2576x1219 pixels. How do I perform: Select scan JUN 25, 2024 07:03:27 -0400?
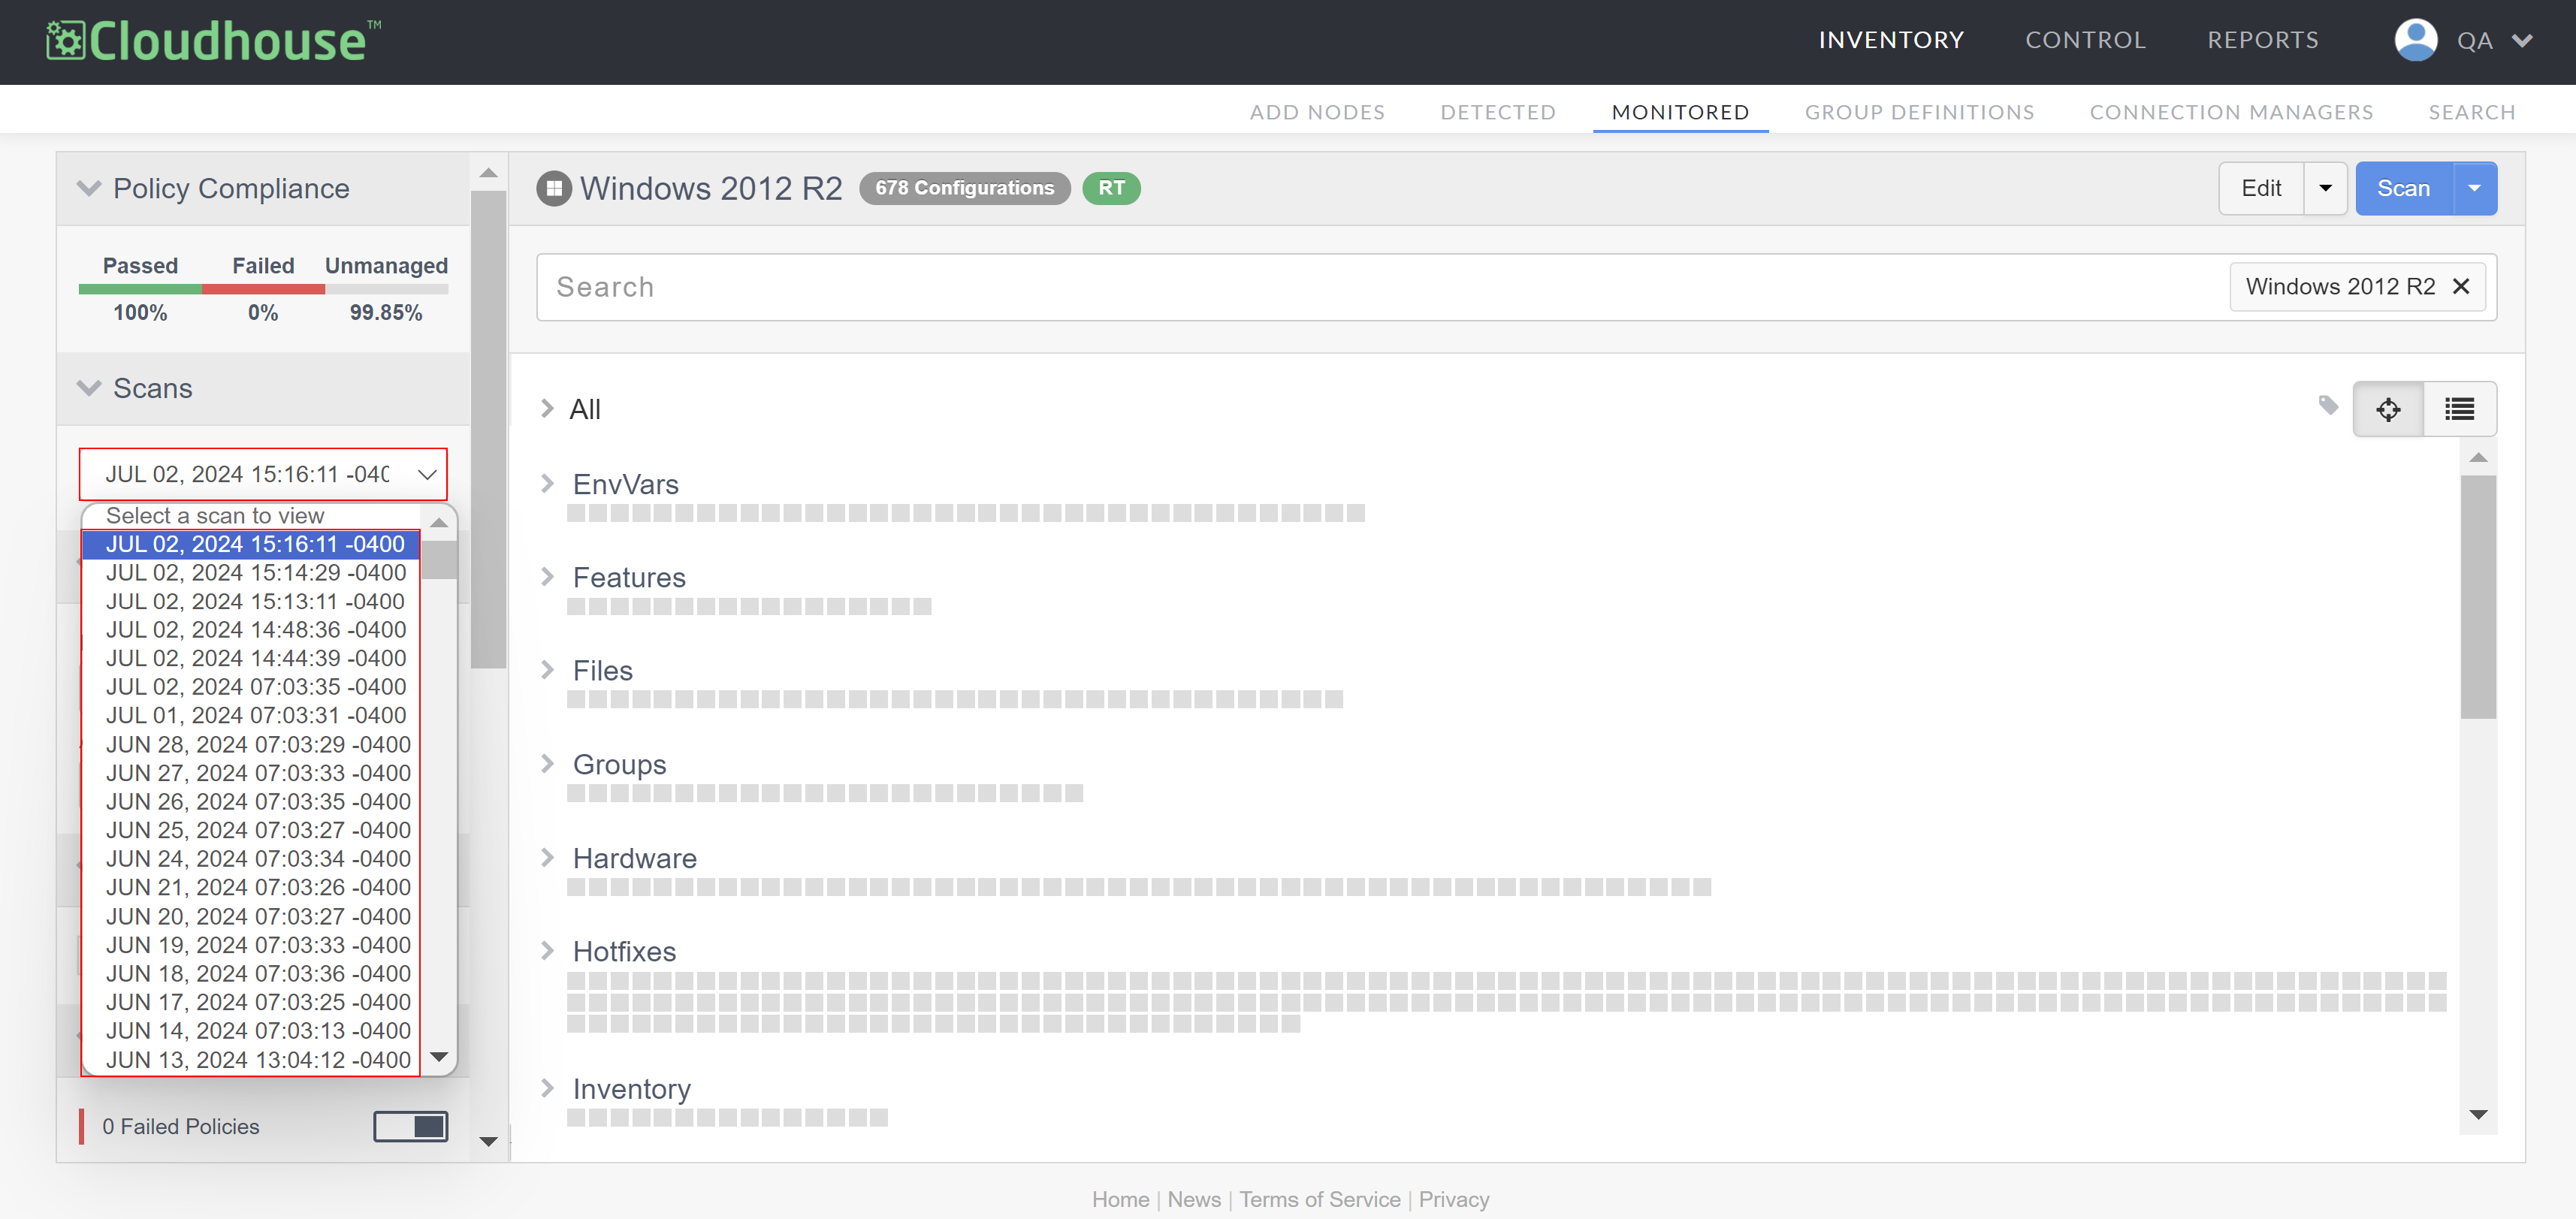coord(251,830)
